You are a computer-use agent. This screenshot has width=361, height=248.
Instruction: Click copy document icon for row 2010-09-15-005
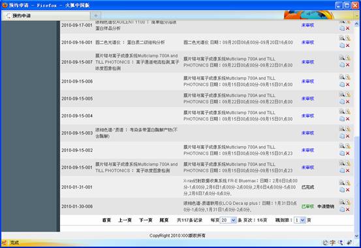pos(342,102)
